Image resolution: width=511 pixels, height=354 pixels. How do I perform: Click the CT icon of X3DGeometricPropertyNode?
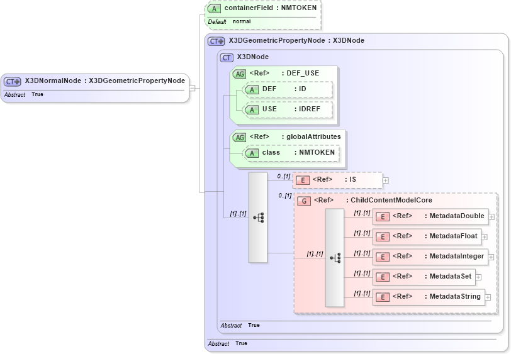click(x=216, y=41)
